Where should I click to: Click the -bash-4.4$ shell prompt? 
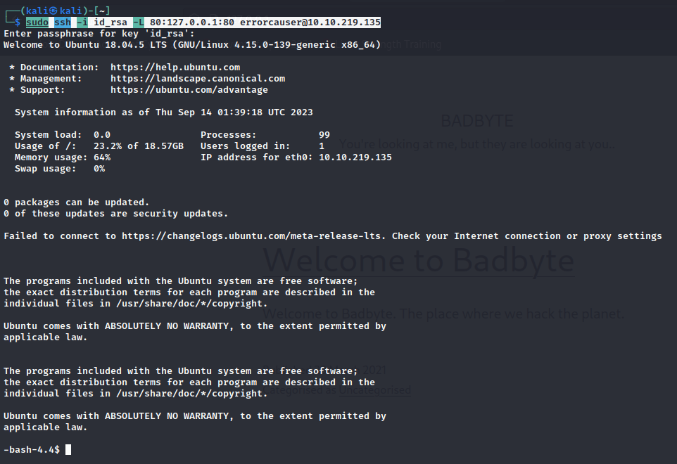point(32,449)
